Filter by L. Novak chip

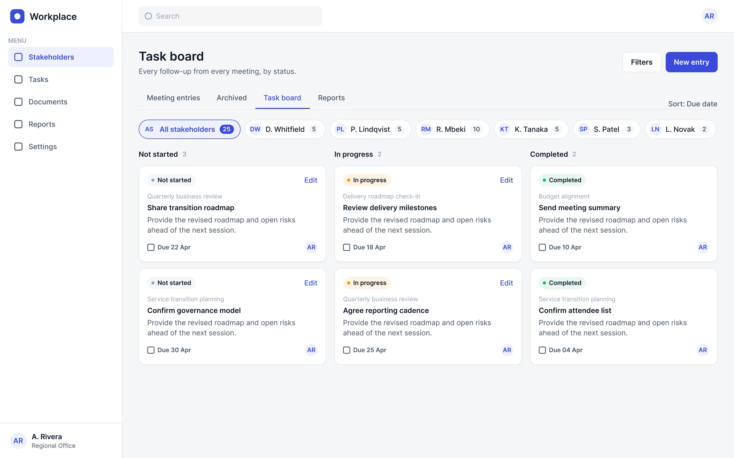tap(680, 129)
